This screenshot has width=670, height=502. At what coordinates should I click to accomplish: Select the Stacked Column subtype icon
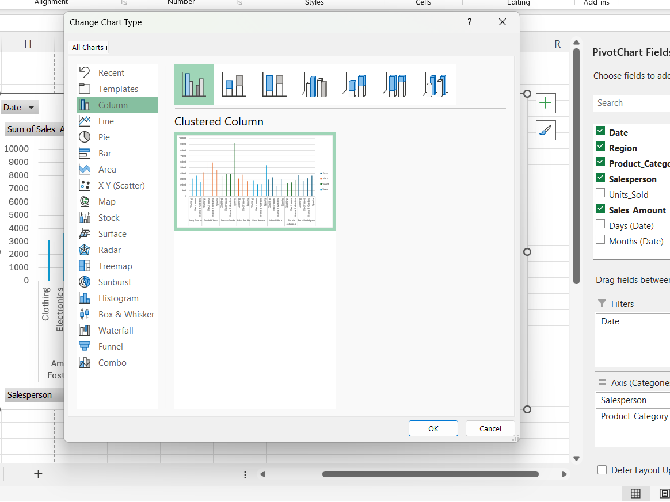click(233, 85)
